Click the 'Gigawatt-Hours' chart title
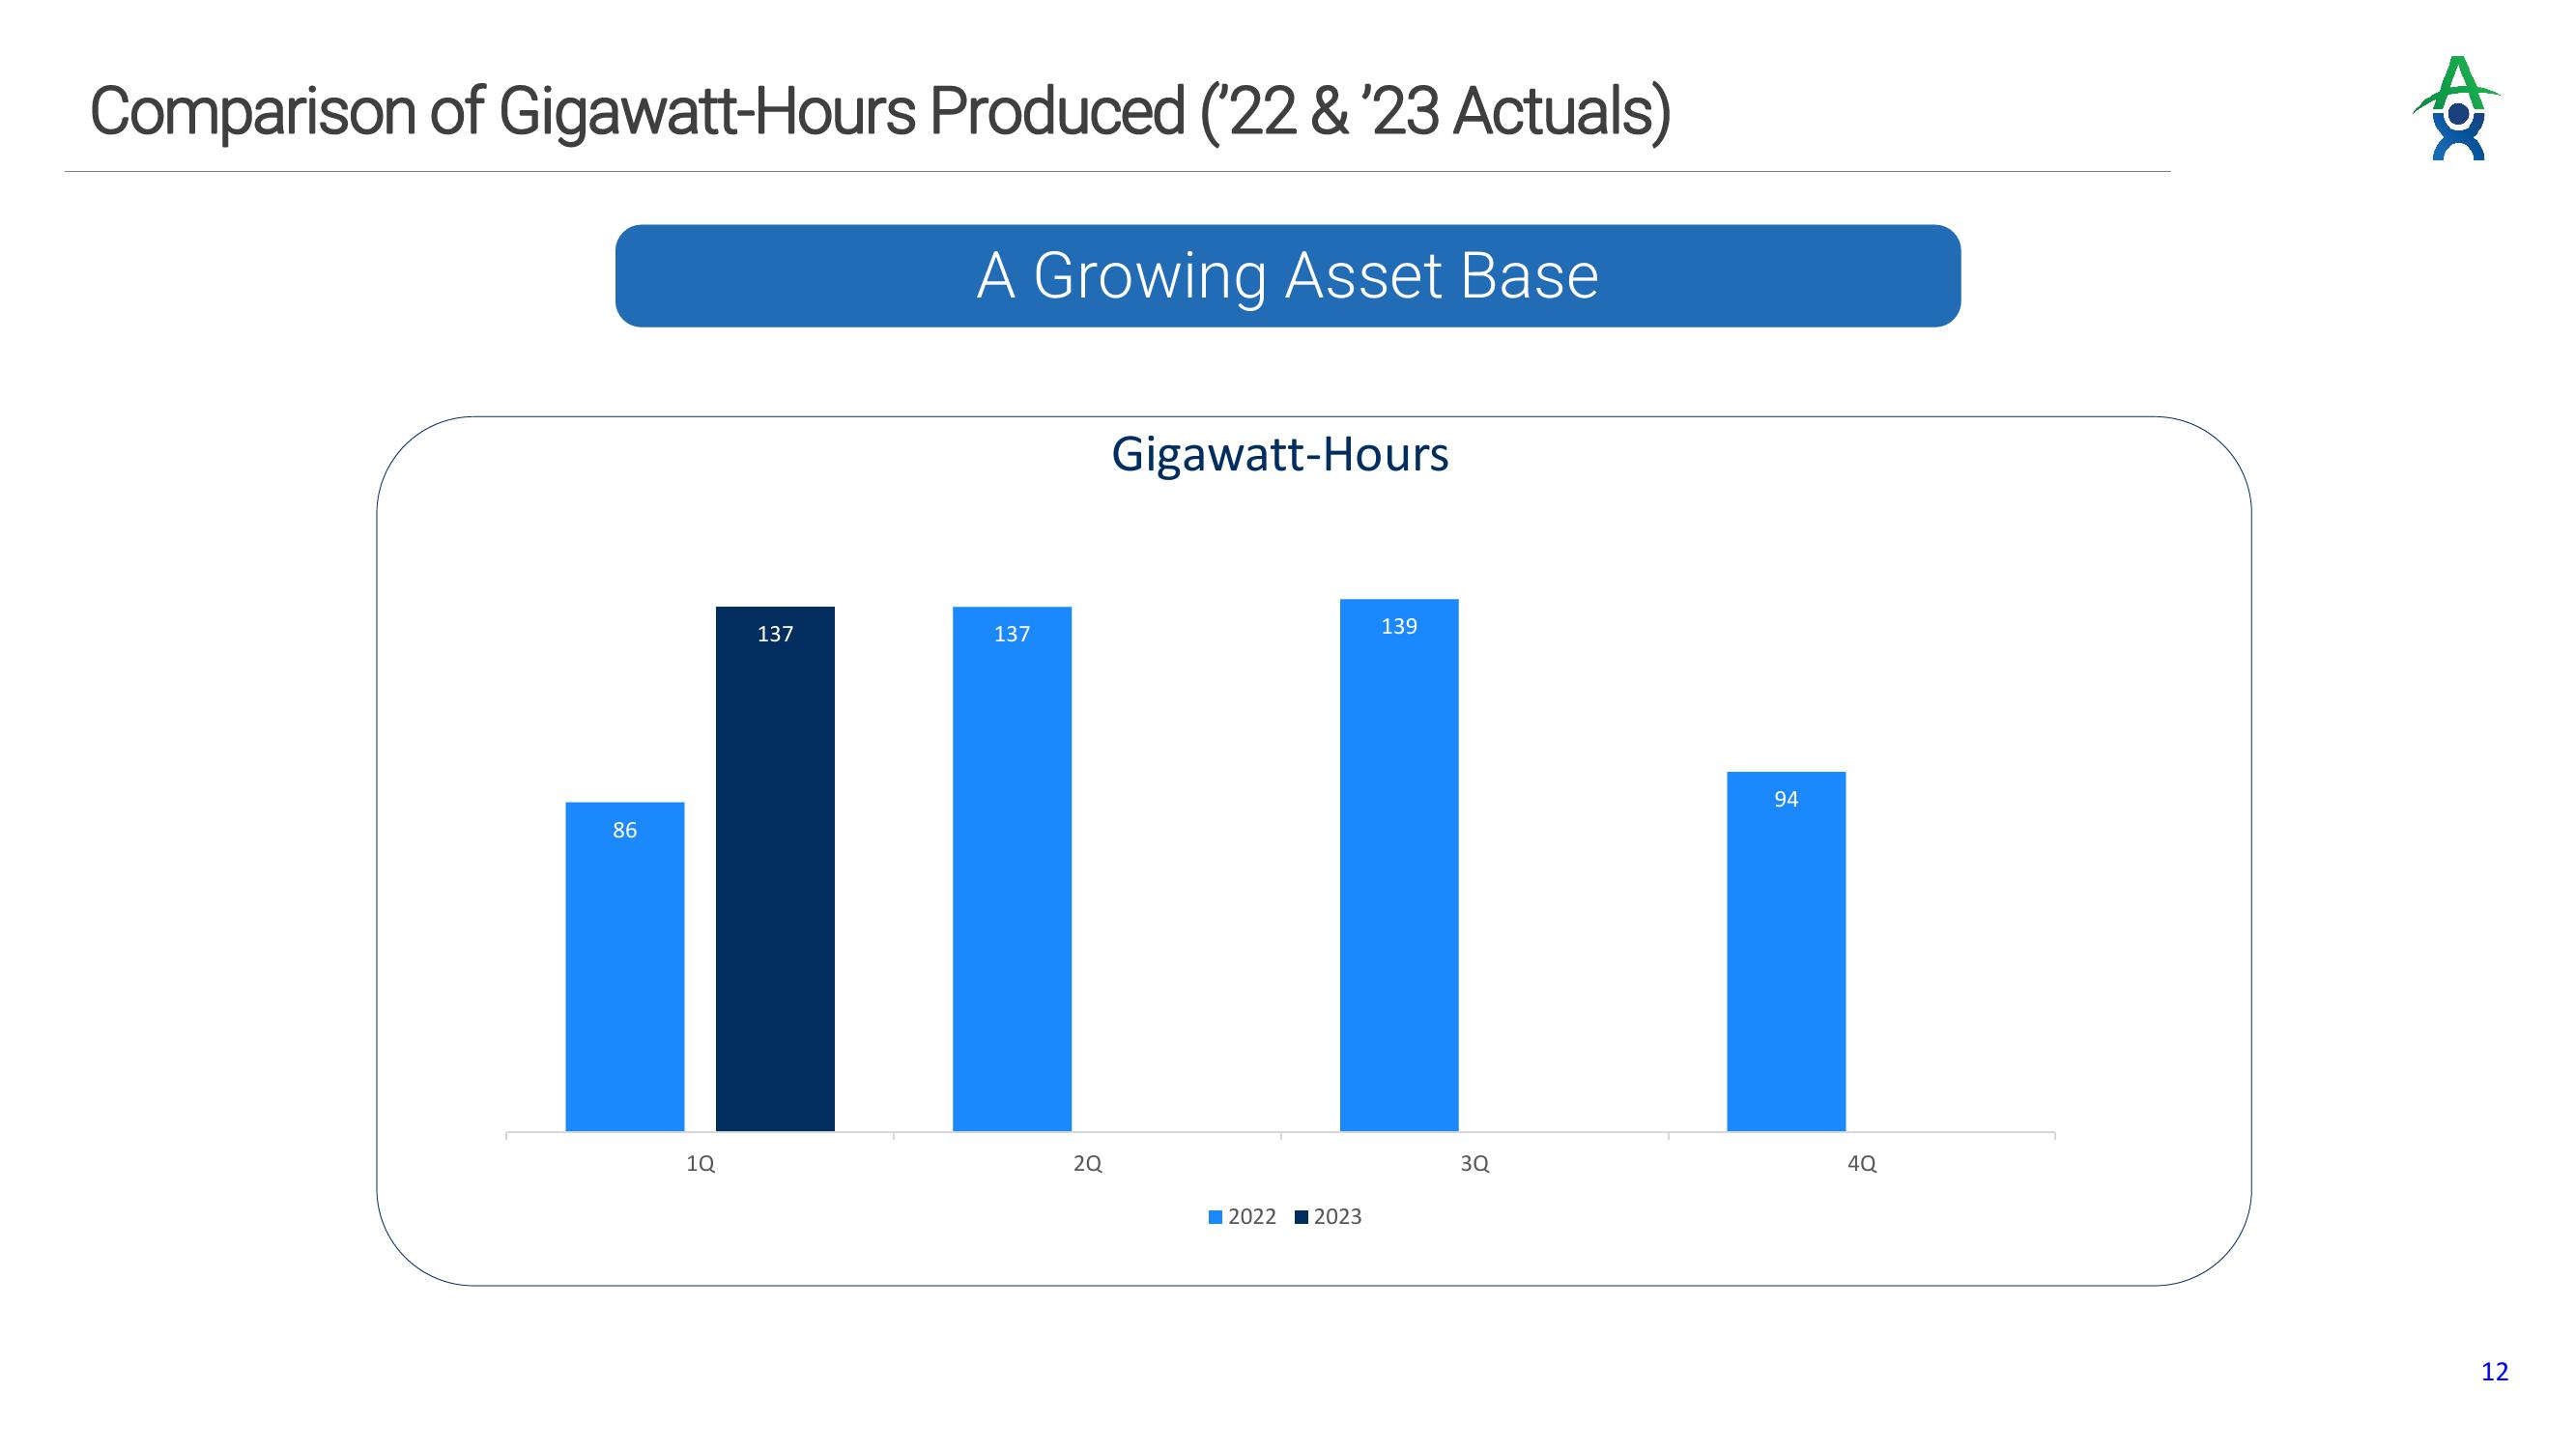The image size is (2576, 1449). 1280,454
